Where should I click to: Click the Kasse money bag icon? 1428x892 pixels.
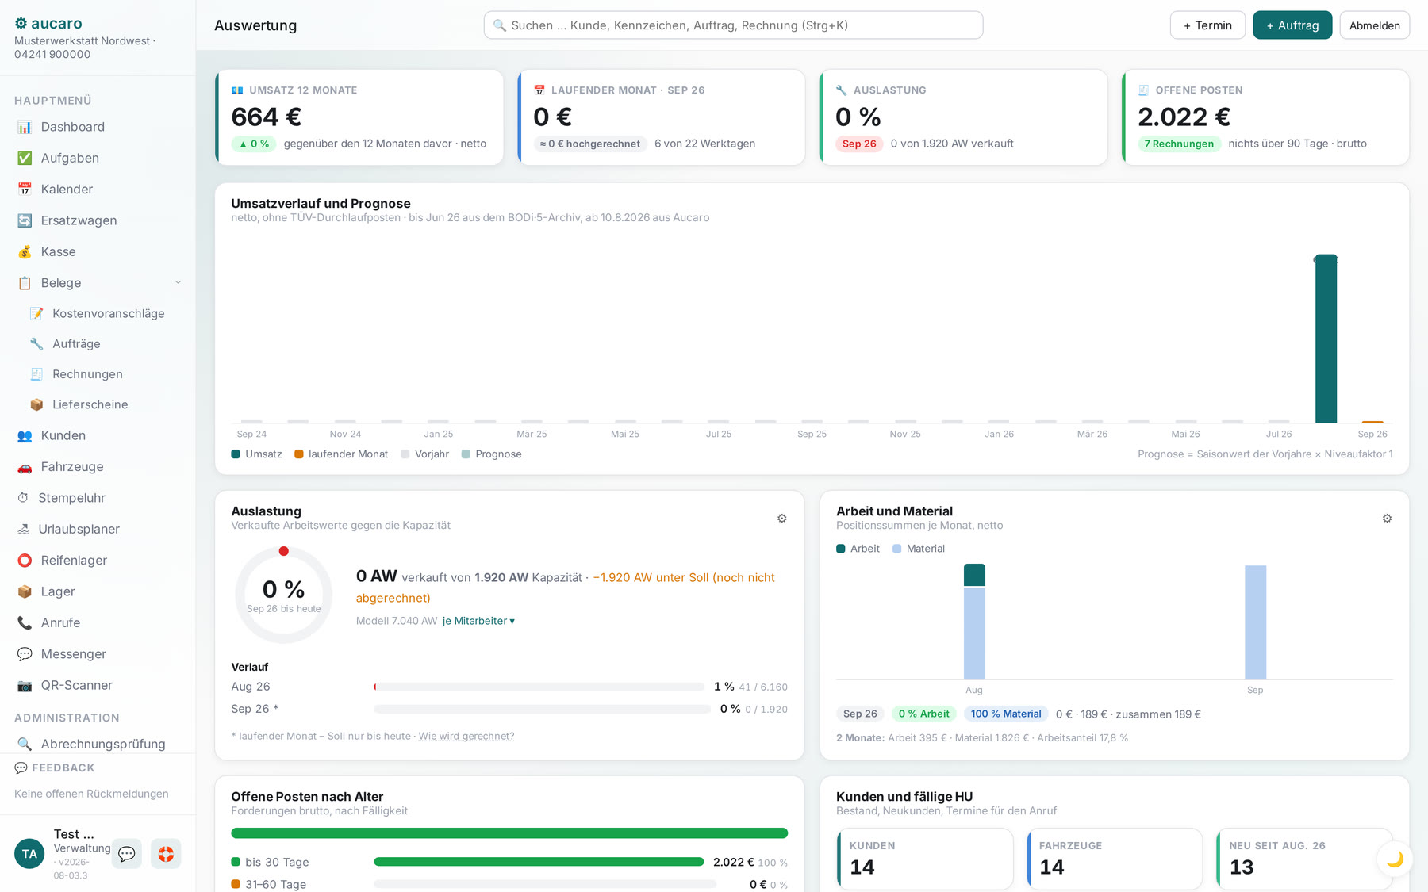tap(25, 251)
